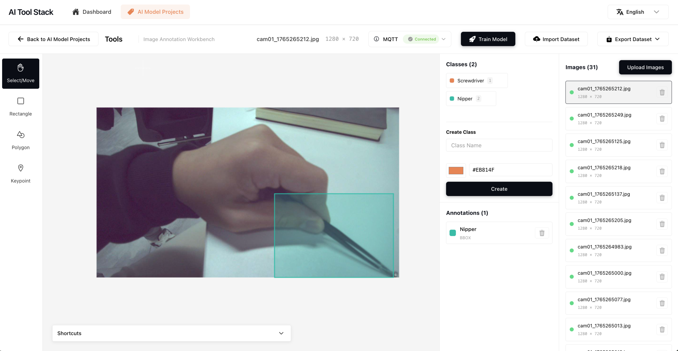
Task: Choose the Keypoint tool
Action: (x=20, y=174)
